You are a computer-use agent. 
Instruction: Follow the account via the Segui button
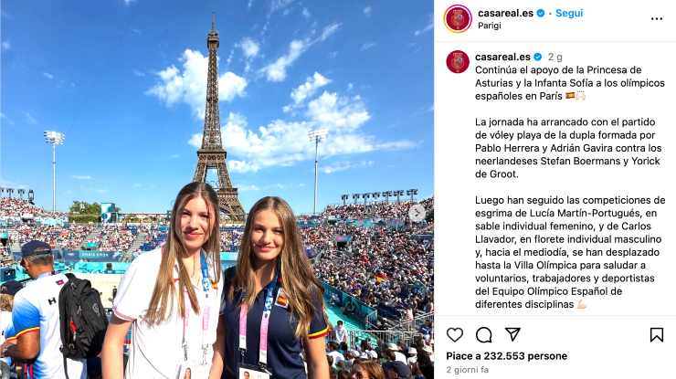point(569,13)
